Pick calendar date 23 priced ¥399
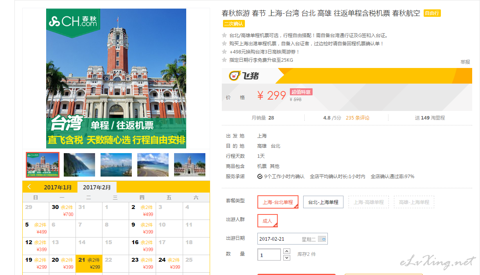The image size is (480, 275). pyautogui.click(x=142, y=263)
